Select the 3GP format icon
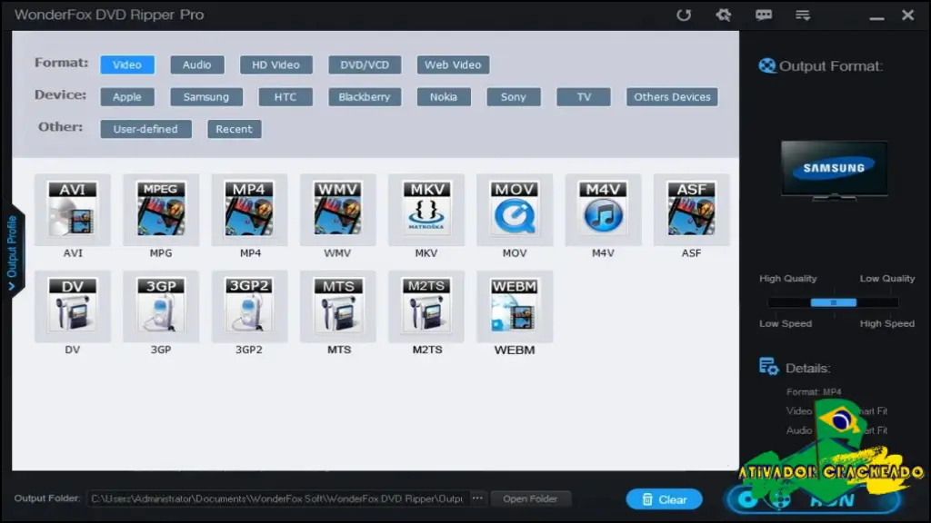 click(x=161, y=307)
